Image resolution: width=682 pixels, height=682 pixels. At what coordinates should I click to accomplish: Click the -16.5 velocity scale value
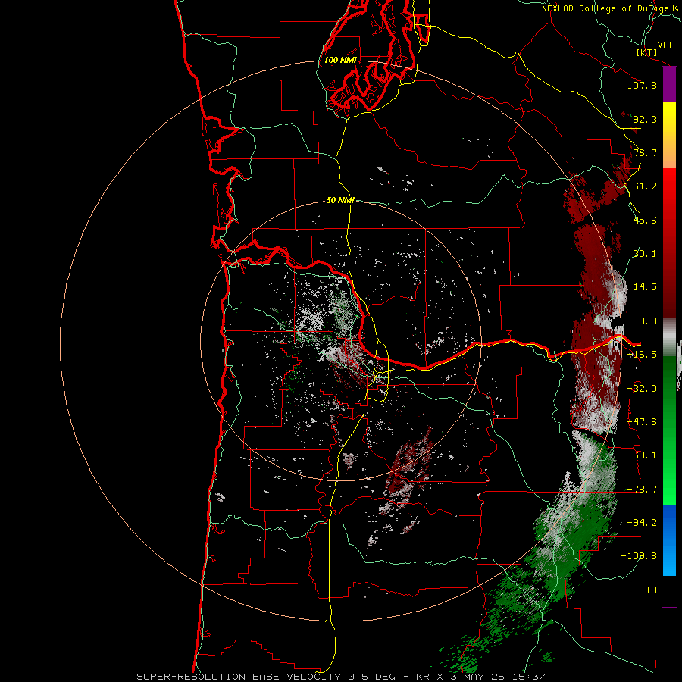(x=642, y=355)
